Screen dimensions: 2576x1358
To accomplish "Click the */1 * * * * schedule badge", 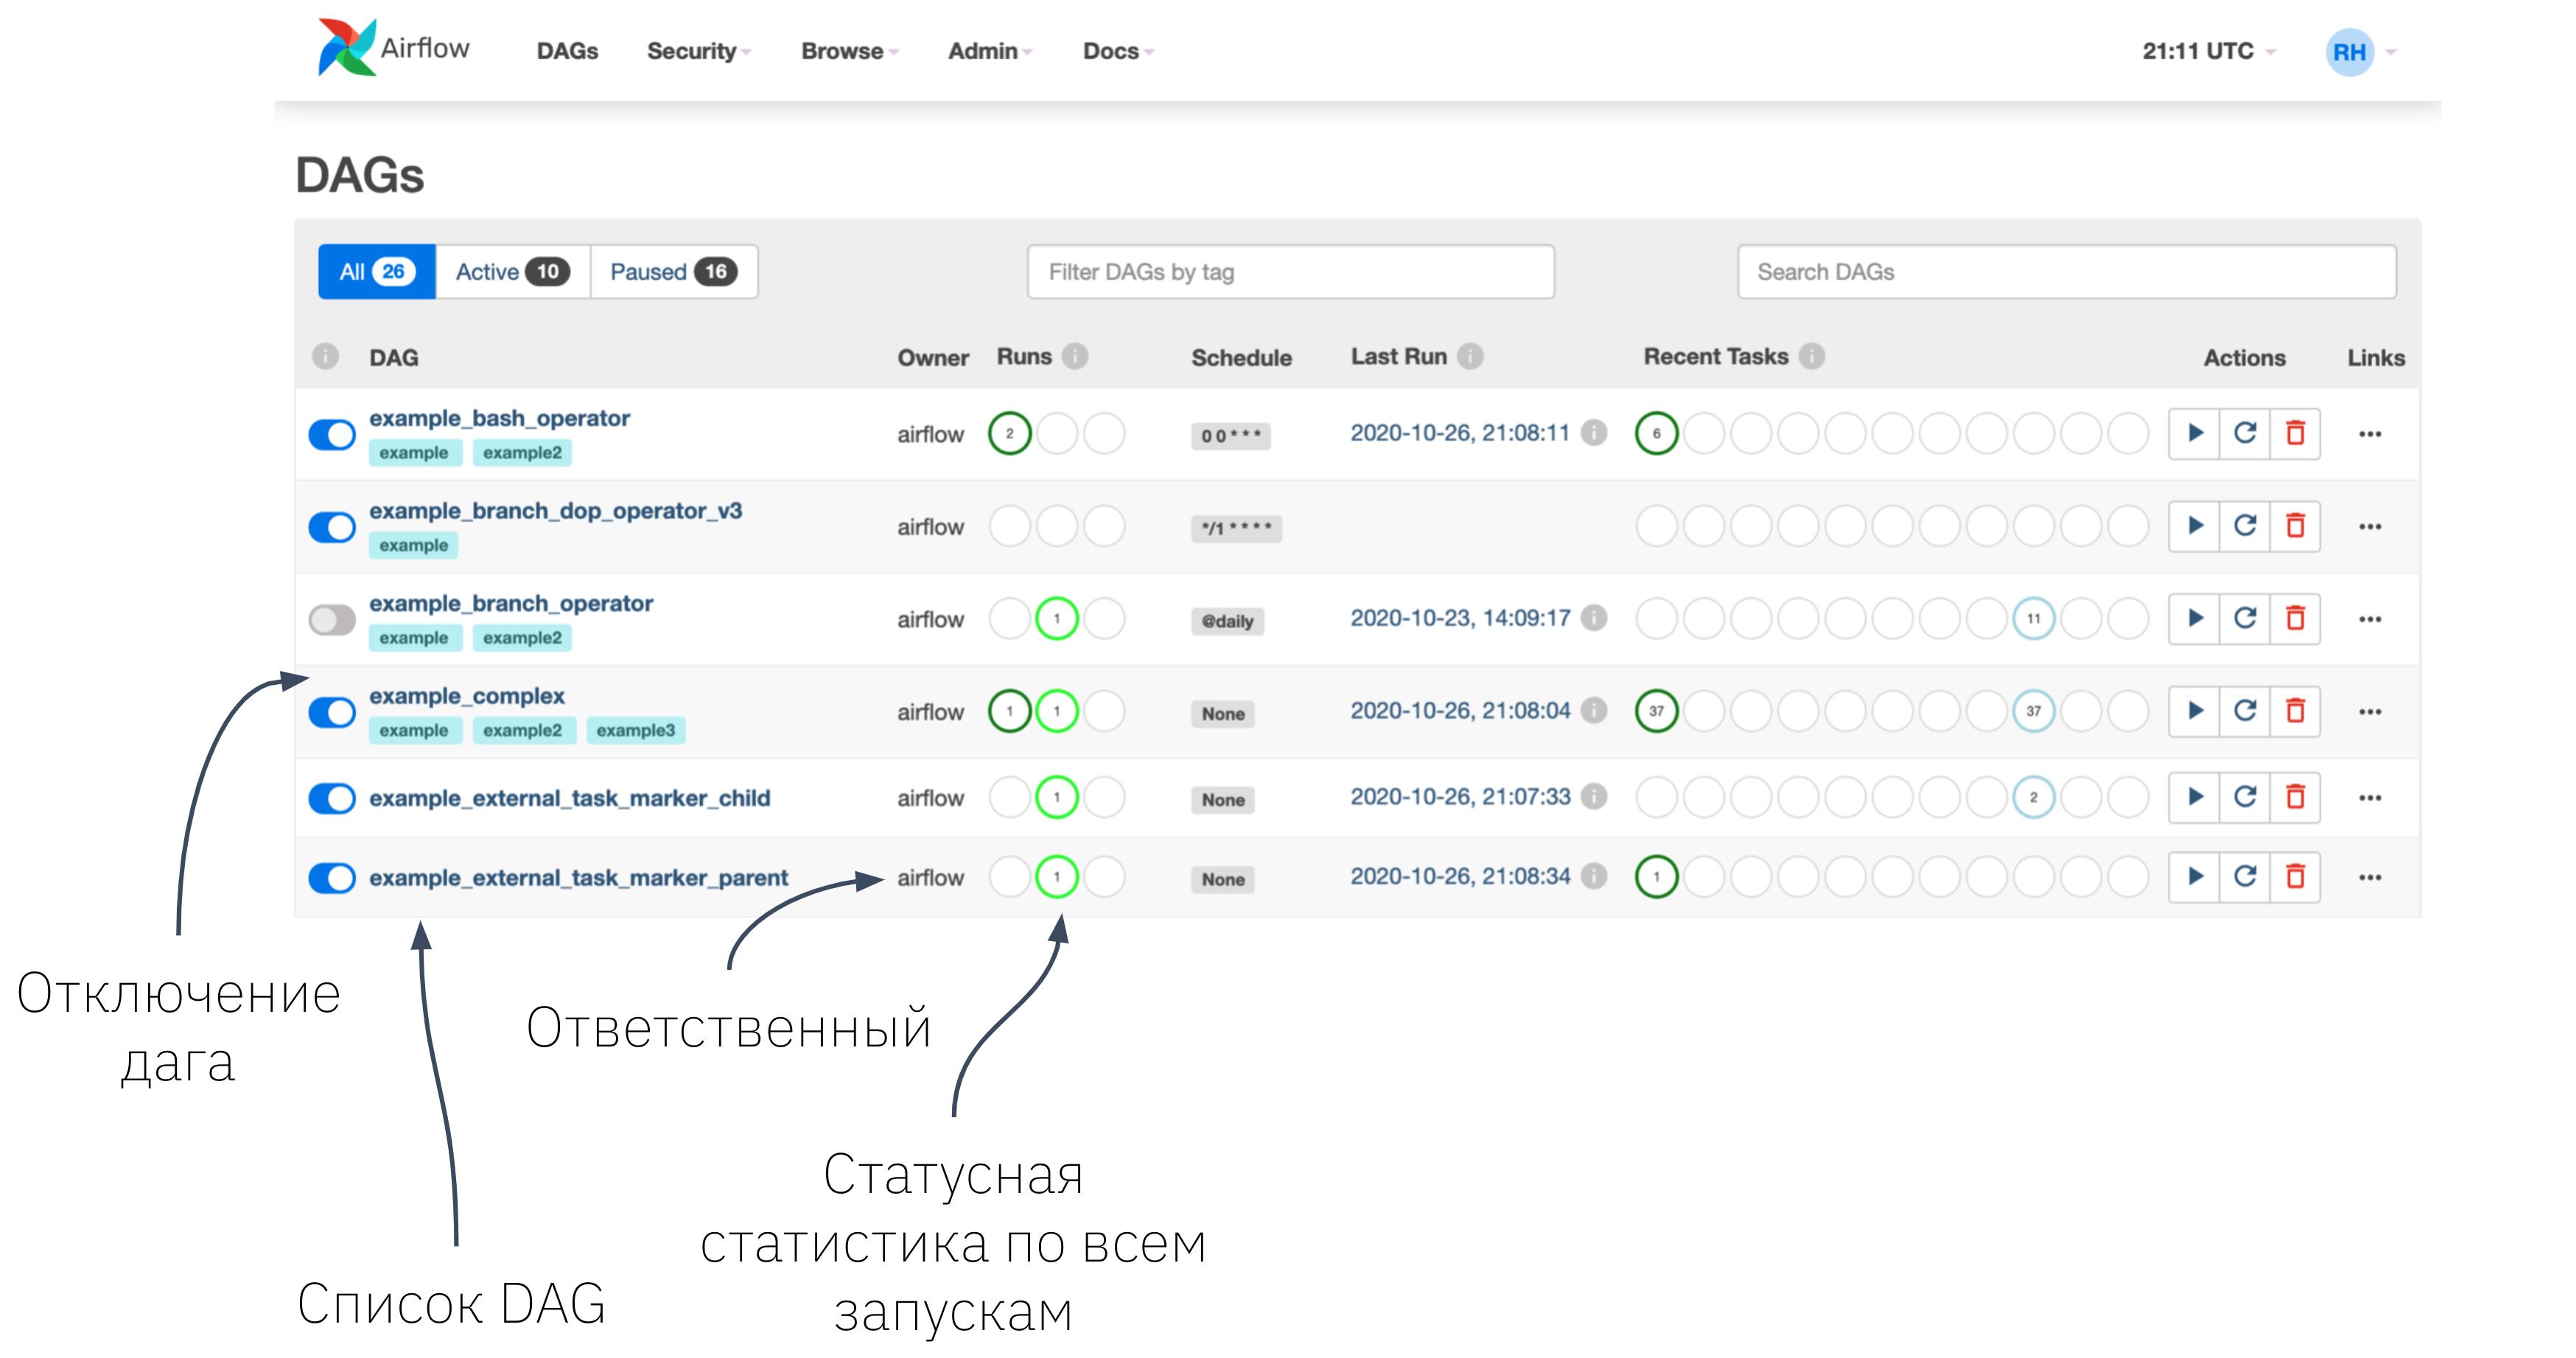I will point(1236,527).
